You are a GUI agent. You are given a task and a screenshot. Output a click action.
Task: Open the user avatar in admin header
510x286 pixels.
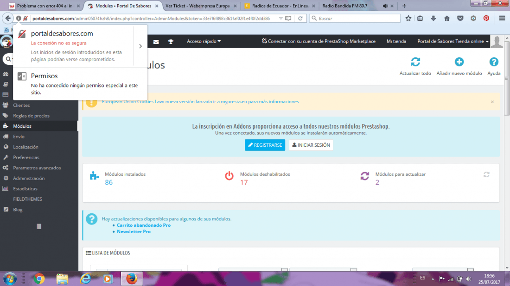tap(497, 42)
